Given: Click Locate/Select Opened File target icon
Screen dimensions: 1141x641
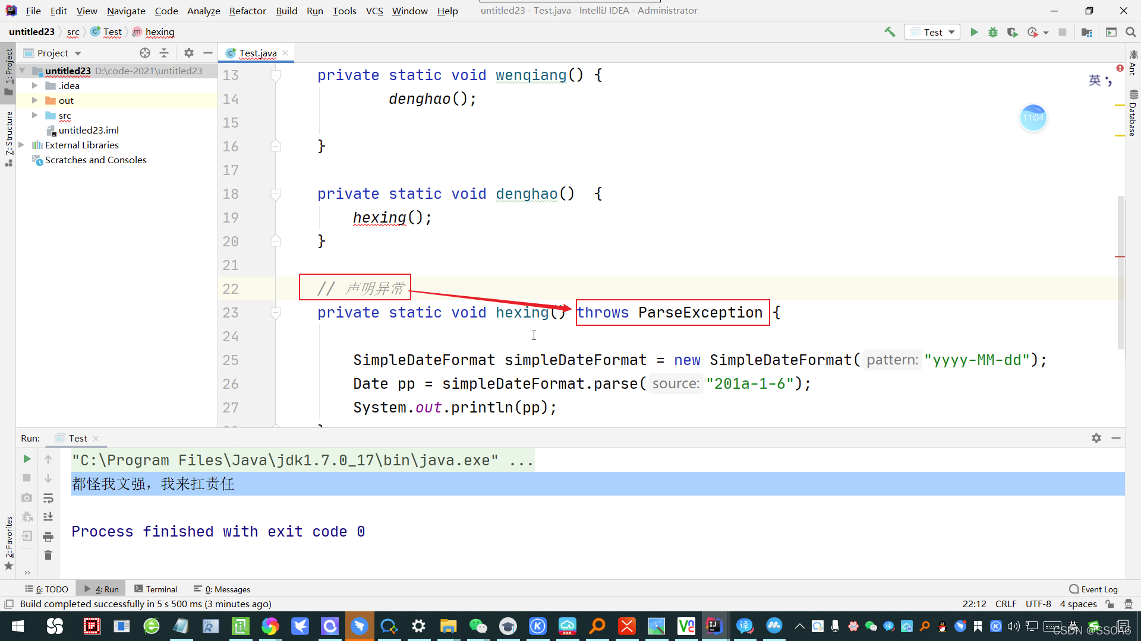Looking at the screenshot, I should click(x=145, y=53).
